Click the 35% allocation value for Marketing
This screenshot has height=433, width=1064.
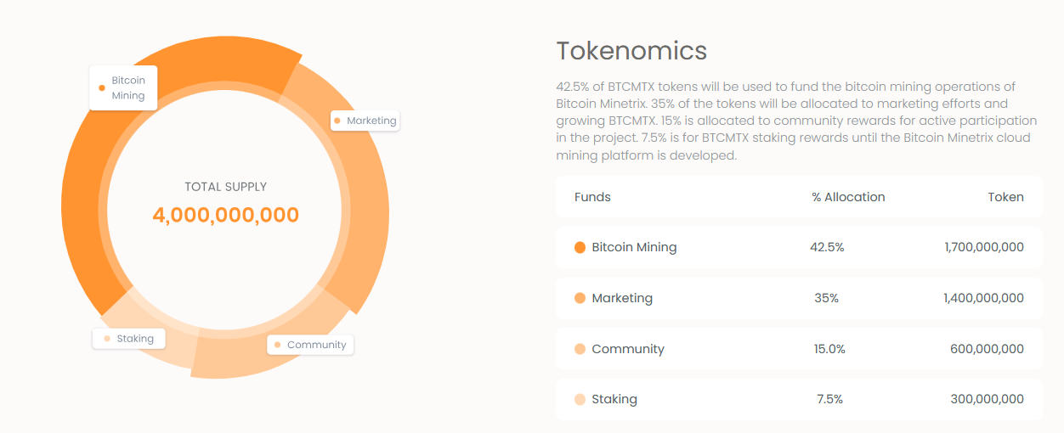pyautogui.click(x=827, y=298)
